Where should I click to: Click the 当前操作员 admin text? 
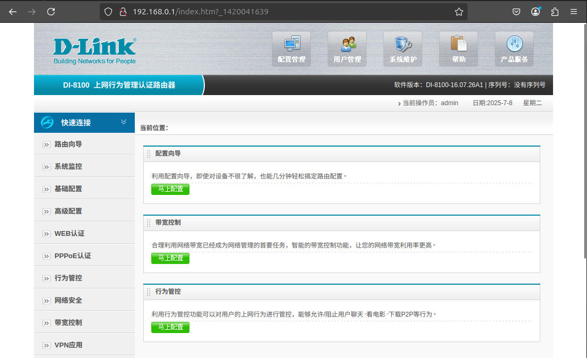click(430, 103)
